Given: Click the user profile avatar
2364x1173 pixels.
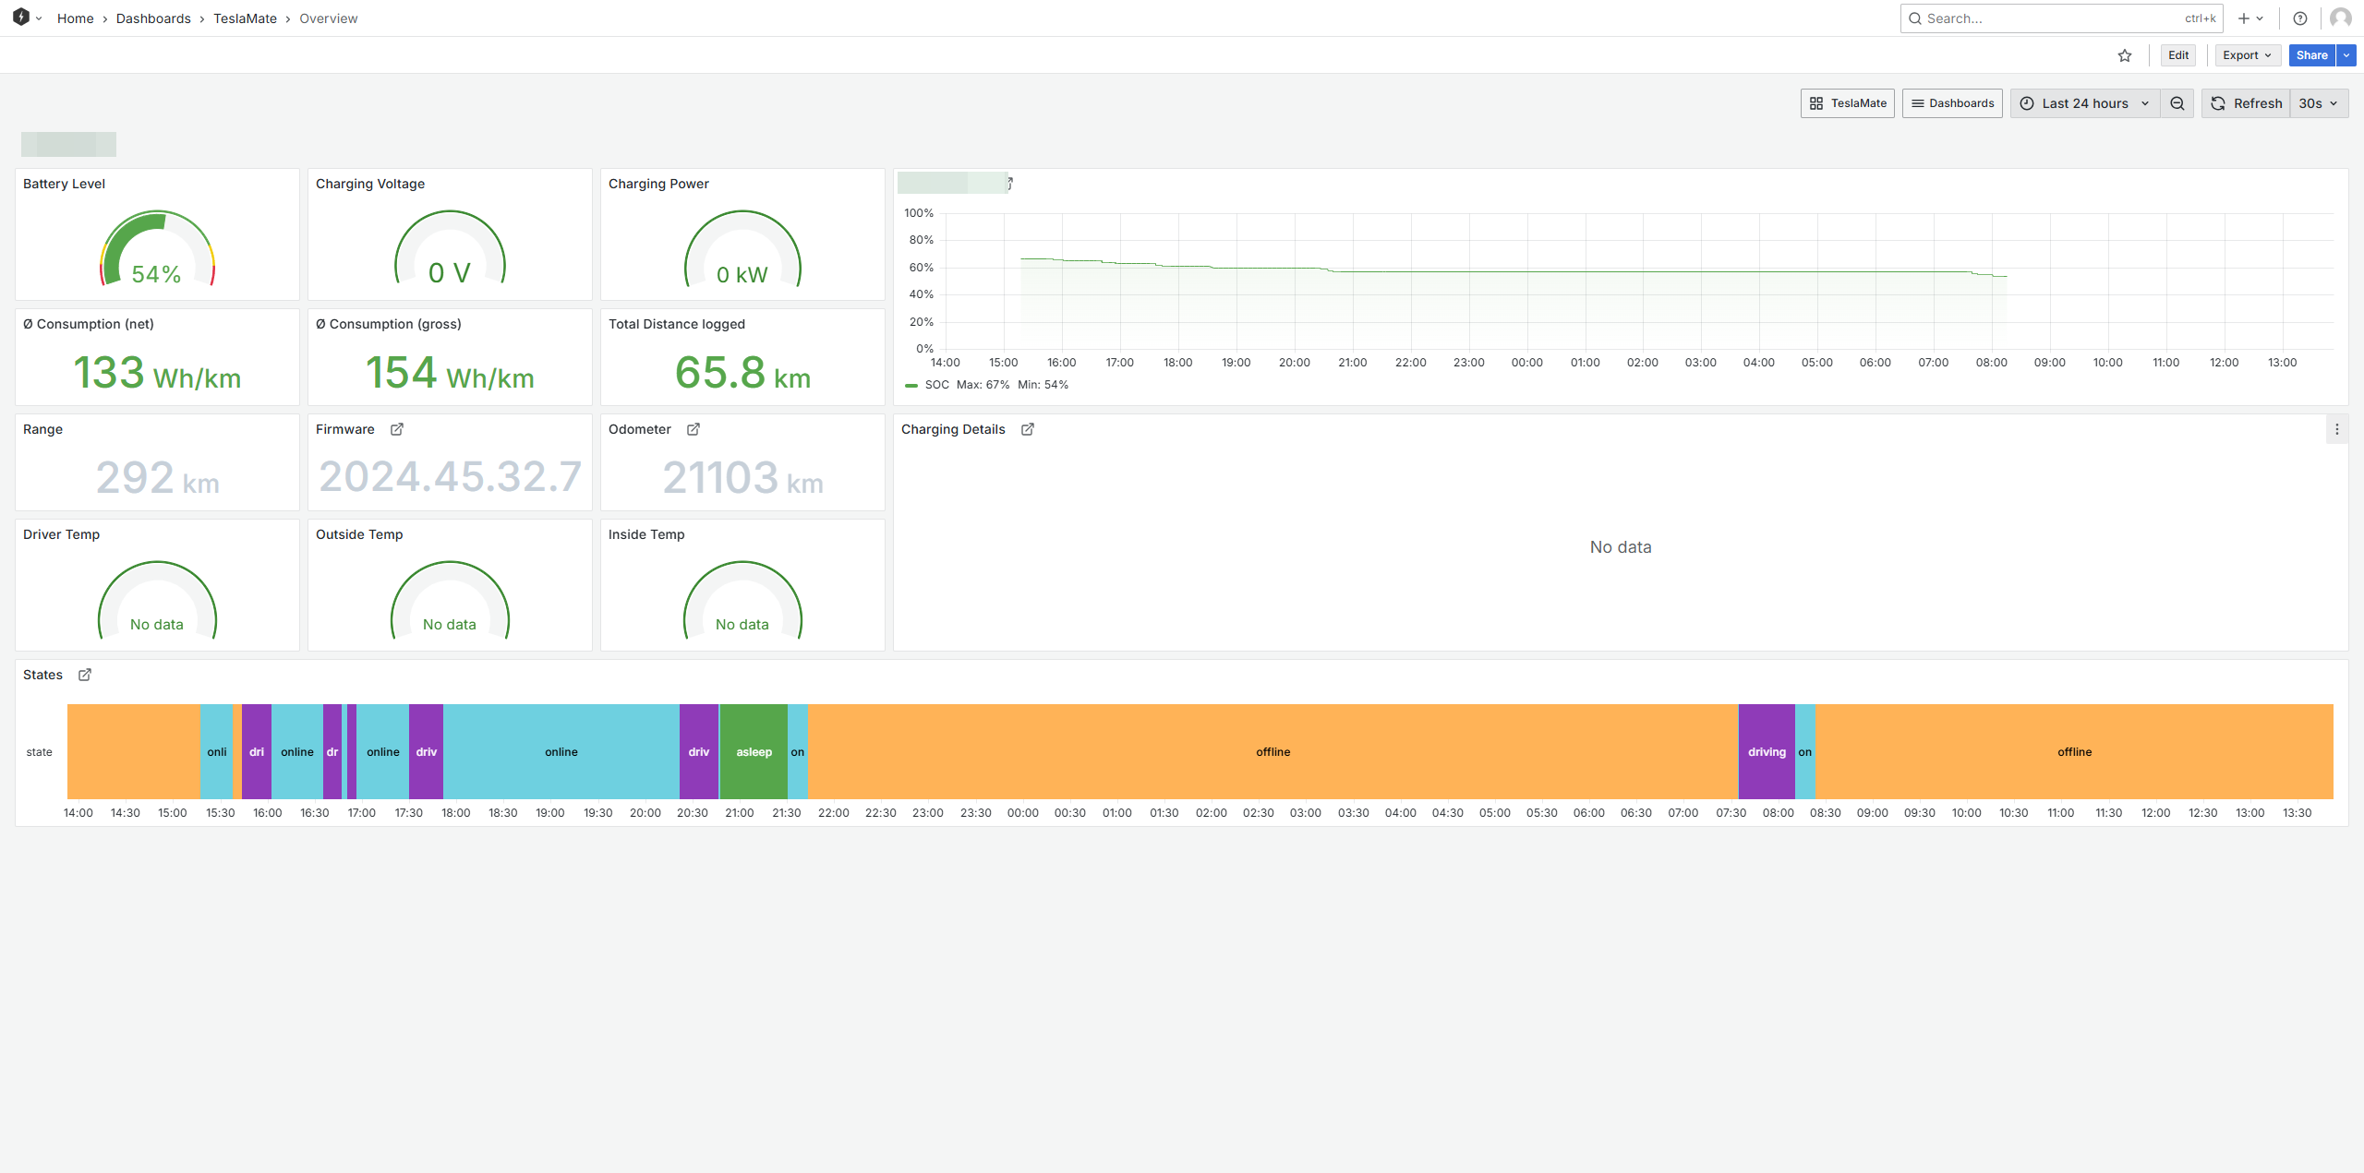Looking at the screenshot, I should pyautogui.click(x=2341, y=18).
